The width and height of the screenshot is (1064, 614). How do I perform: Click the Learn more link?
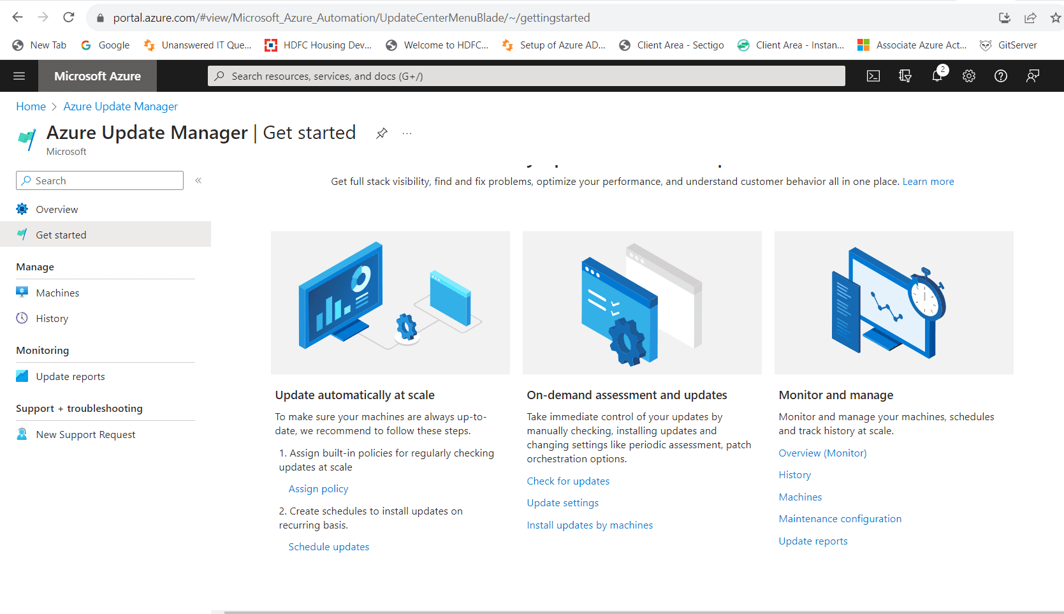(x=928, y=182)
